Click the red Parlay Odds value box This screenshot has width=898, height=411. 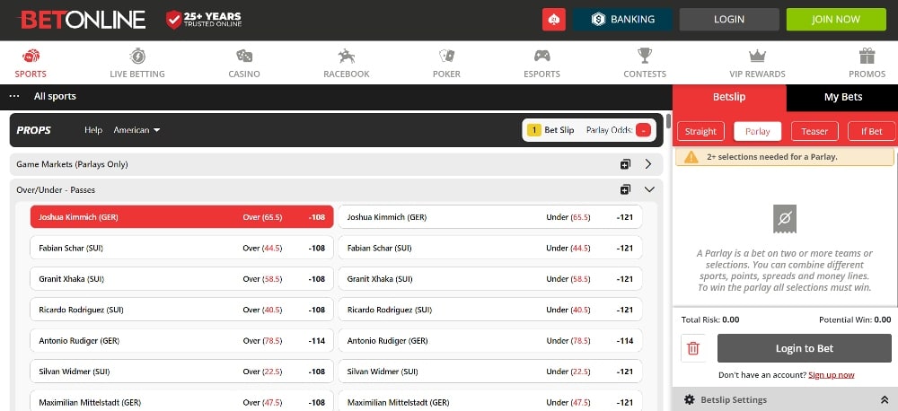coord(643,130)
